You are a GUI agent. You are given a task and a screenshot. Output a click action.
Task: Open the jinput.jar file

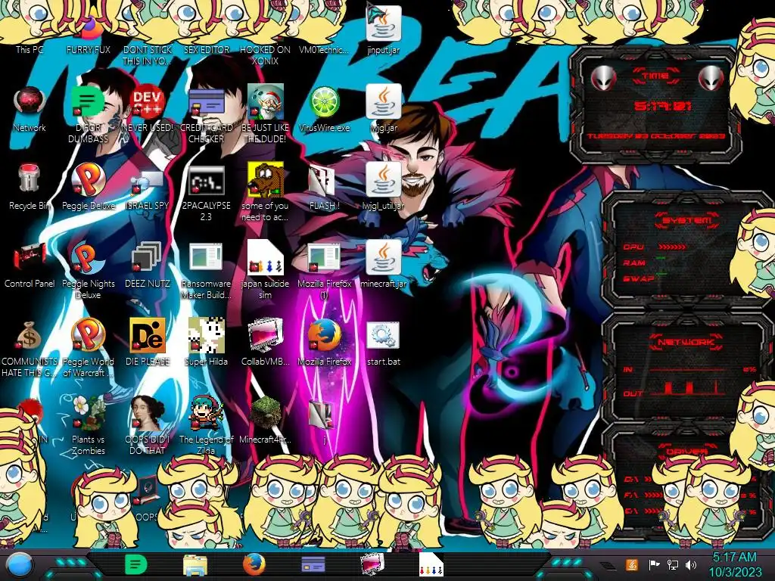383,30
